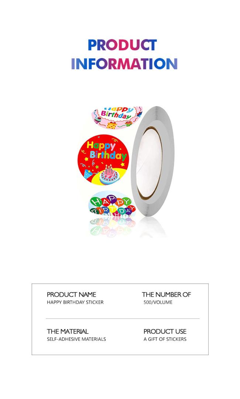Click THE MATERIAL label
This screenshot has width=240, height=399.
coord(68,331)
